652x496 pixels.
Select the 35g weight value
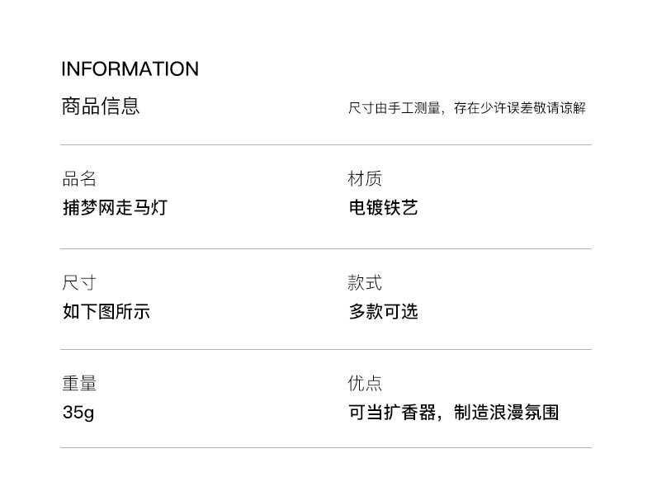(x=78, y=412)
